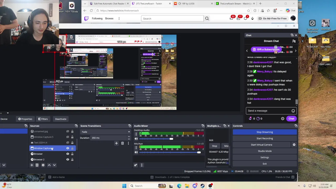Undock the Audio Mixer panel
Viewport: 336px width, 189px height.
(203, 126)
